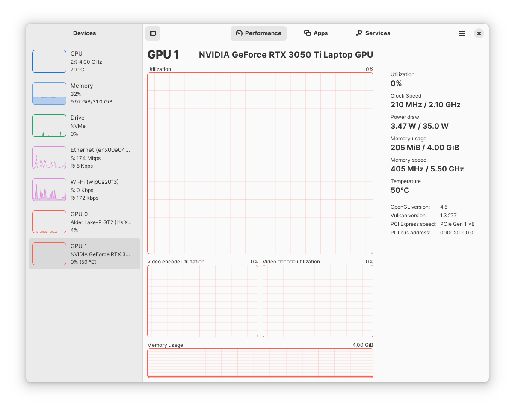Select GPU 1 NVIDIA GeForce entry

click(84, 254)
